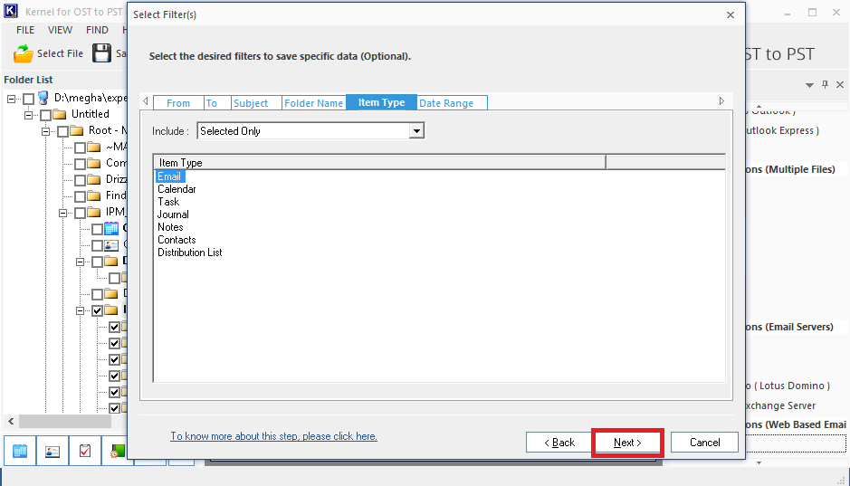
Task: Tick the Drizz folder checkbox
Action: point(81,180)
